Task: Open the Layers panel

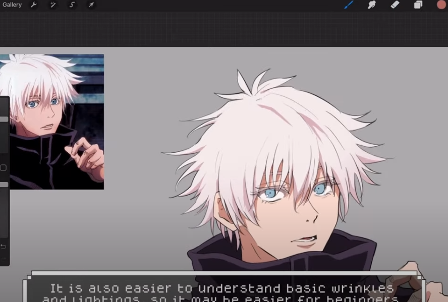Action: click(x=418, y=5)
